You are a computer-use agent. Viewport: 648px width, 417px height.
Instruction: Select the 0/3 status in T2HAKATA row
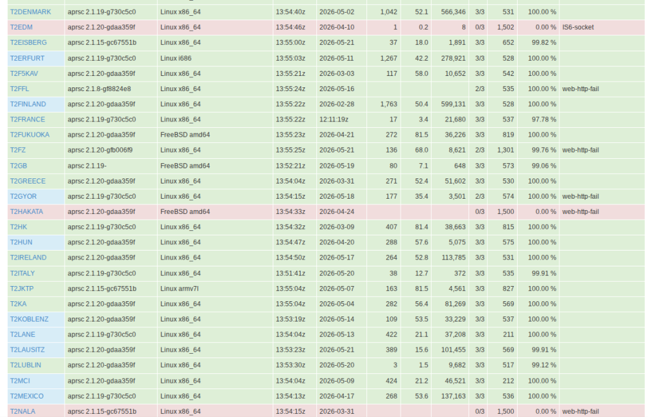(480, 211)
